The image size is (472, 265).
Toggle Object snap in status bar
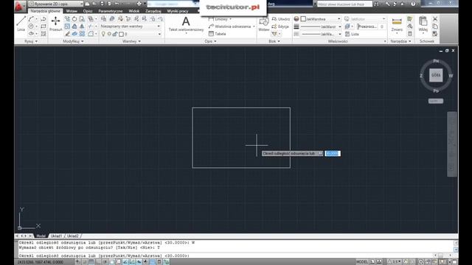click(x=112, y=262)
